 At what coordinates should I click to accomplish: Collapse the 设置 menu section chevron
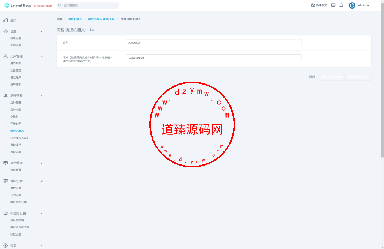click(42, 31)
